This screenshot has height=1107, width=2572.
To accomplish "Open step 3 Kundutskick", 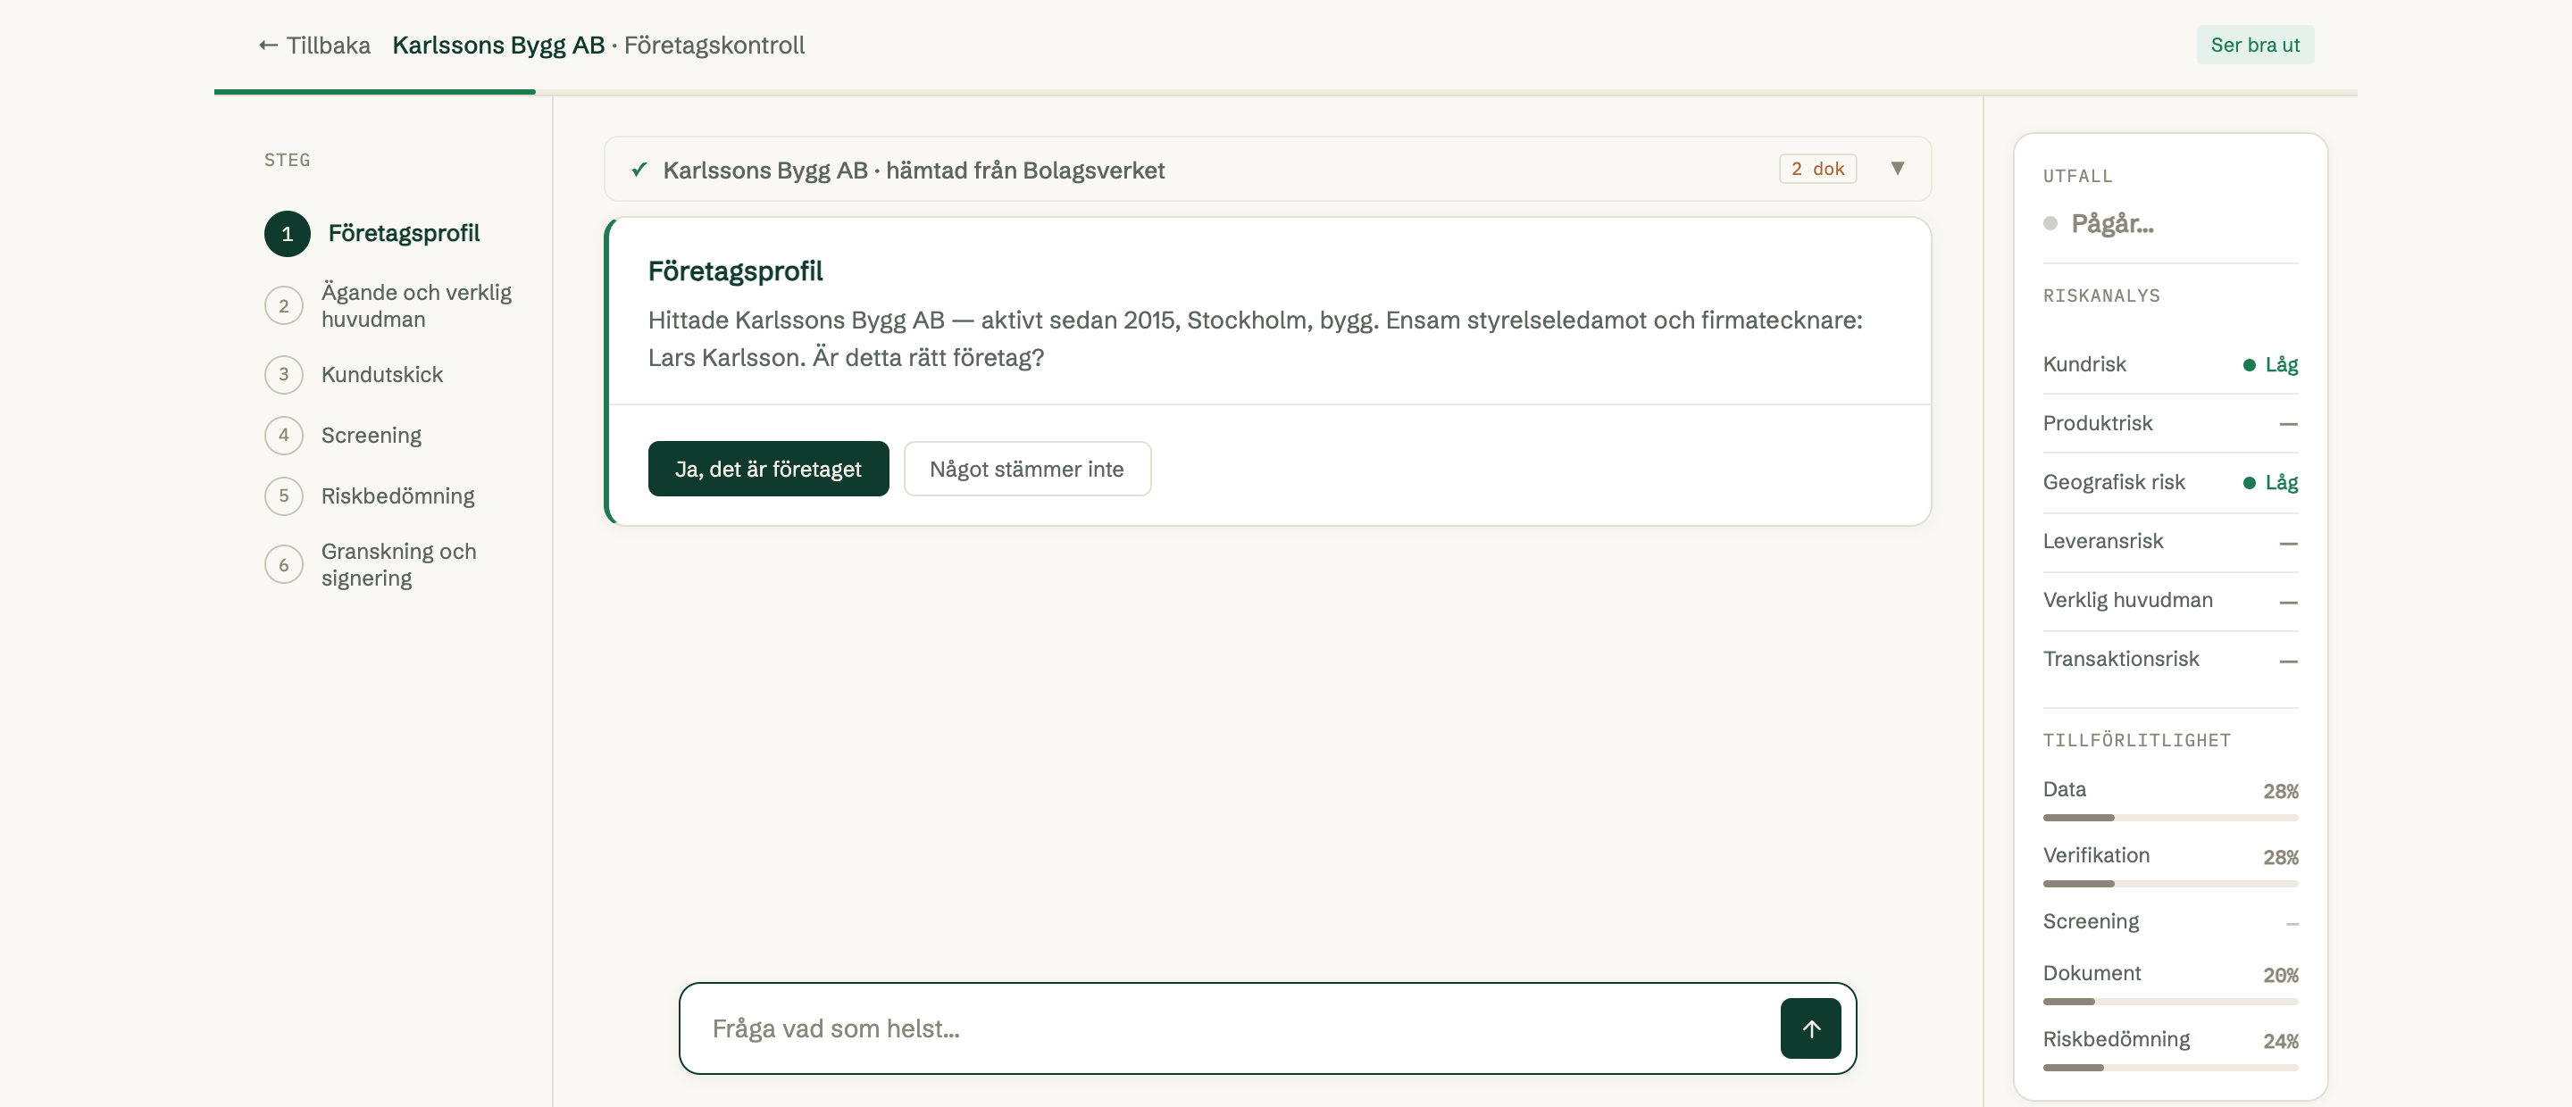I will [x=354, y=374].
